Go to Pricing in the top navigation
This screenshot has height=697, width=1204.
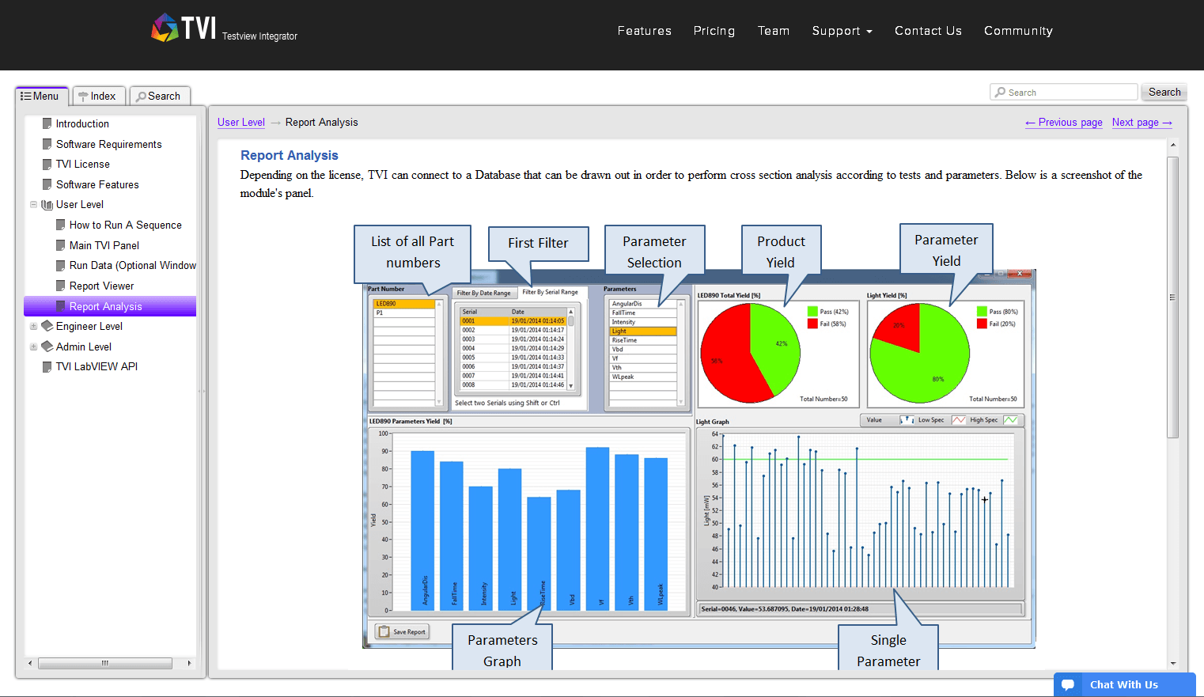point(714,31)
